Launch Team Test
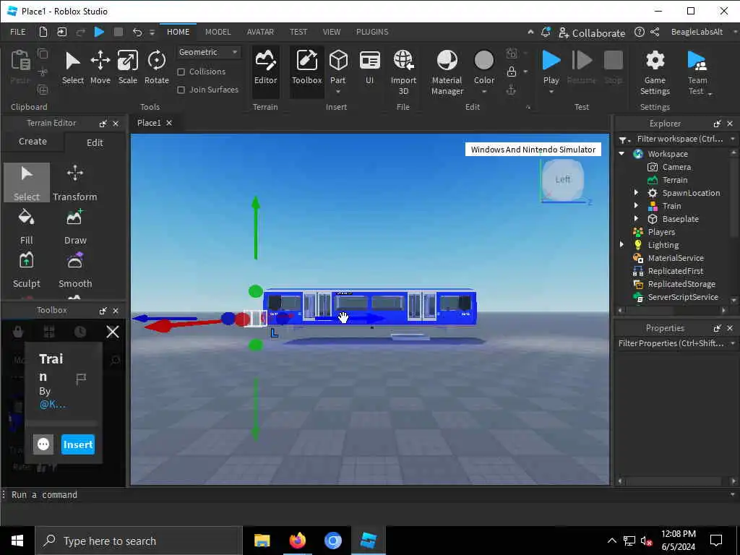This screenshot has width=740, height=555. [697, 72]
